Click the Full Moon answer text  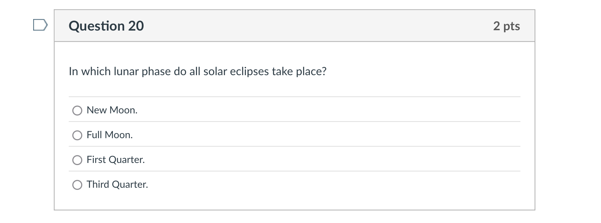click(109, 135)
